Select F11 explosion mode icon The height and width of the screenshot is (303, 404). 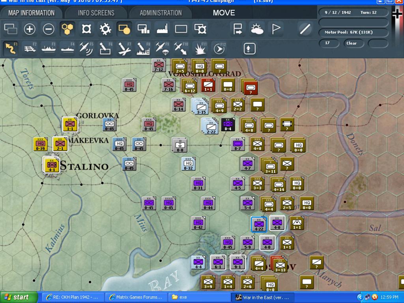coord(200,48)
